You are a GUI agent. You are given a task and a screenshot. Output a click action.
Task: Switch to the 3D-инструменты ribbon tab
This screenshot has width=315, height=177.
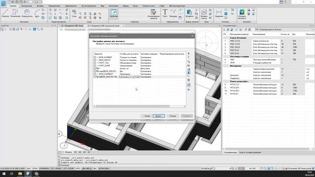[x=89, y=6]
